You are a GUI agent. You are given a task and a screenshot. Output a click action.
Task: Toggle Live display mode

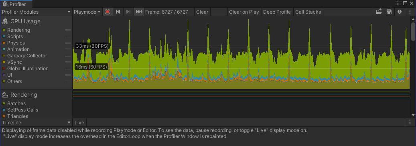click(x=79, y=123)
